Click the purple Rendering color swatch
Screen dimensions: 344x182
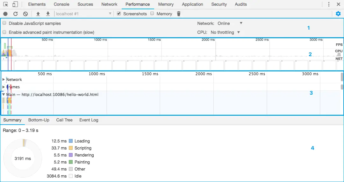70,155
